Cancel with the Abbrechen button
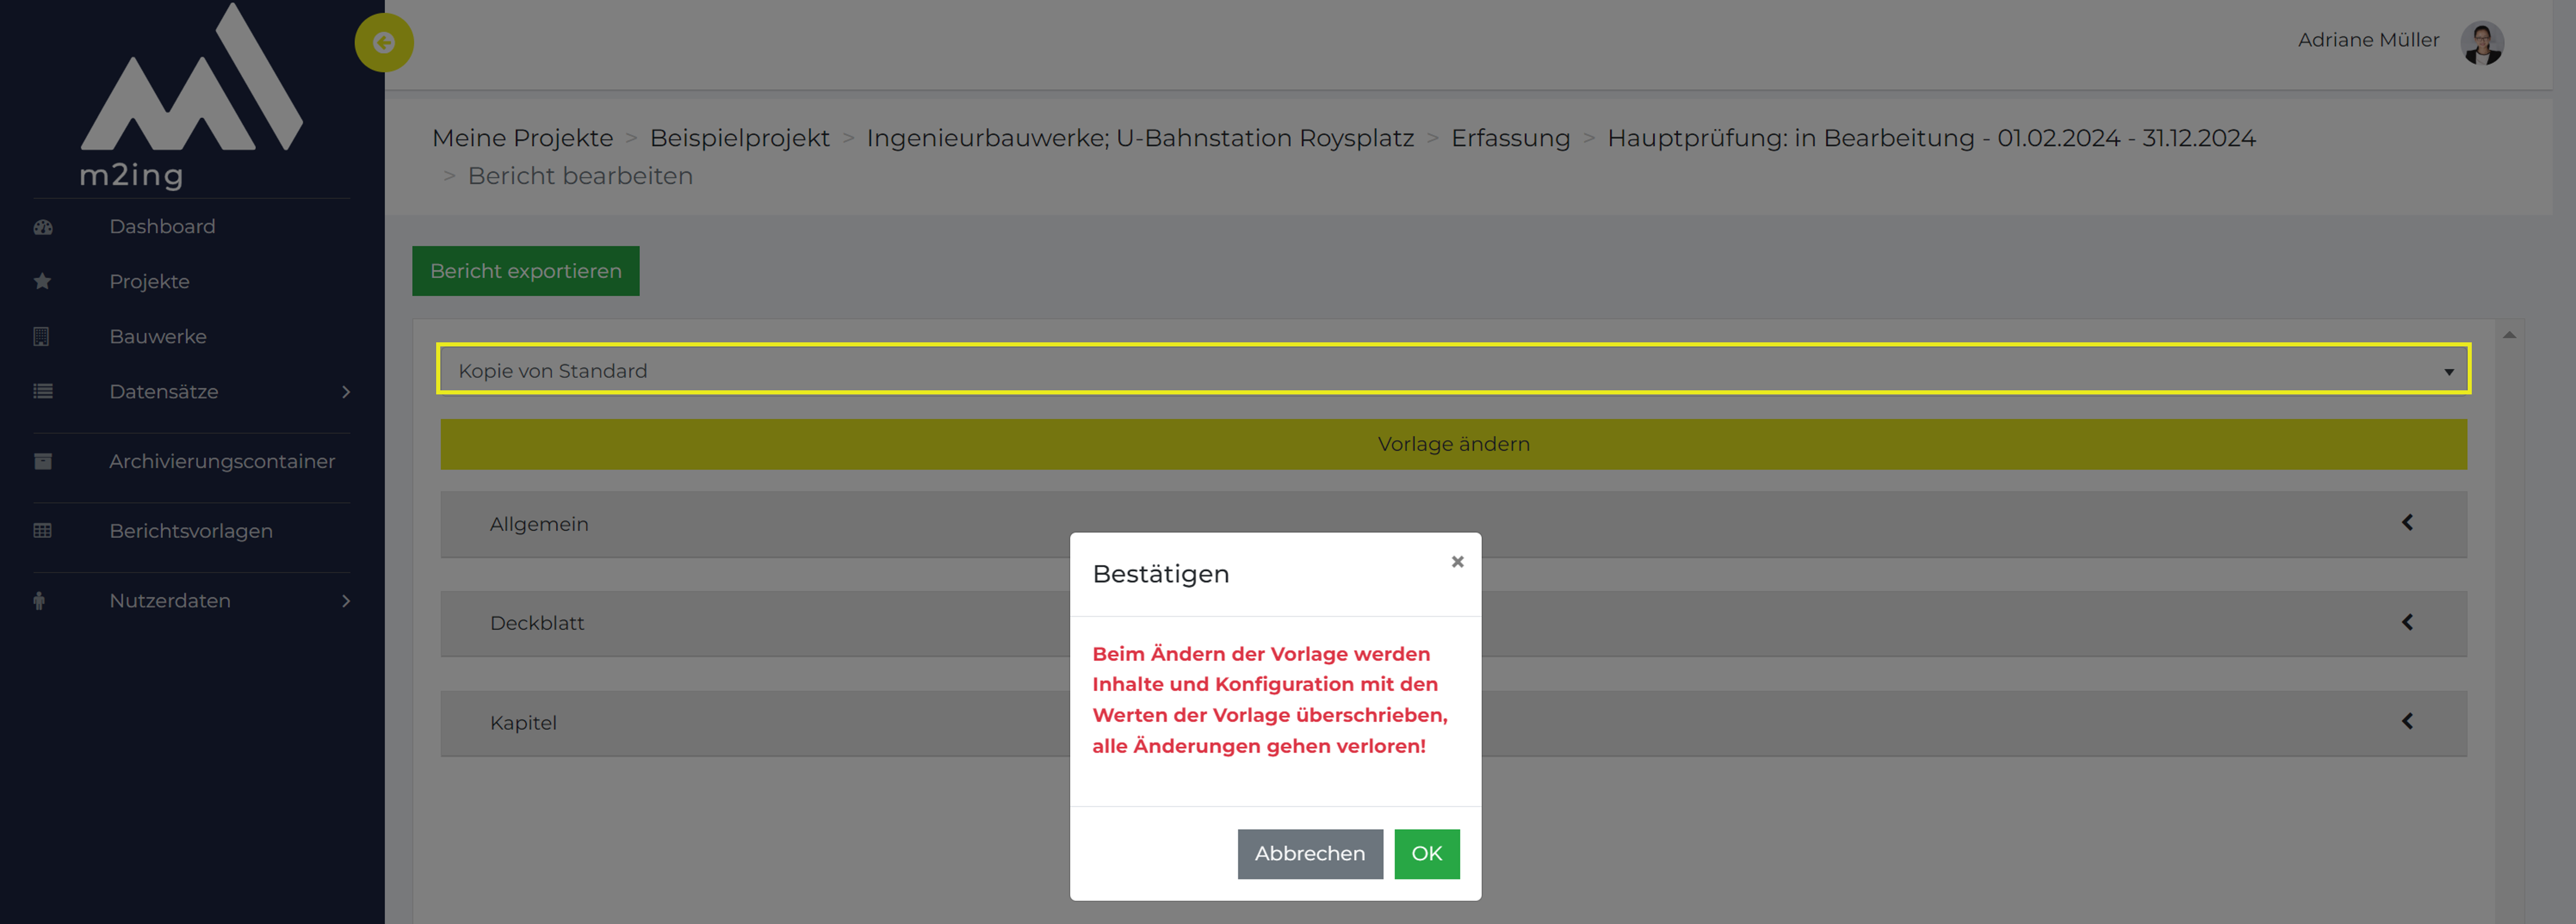2576x924 pixels. 1310,854
